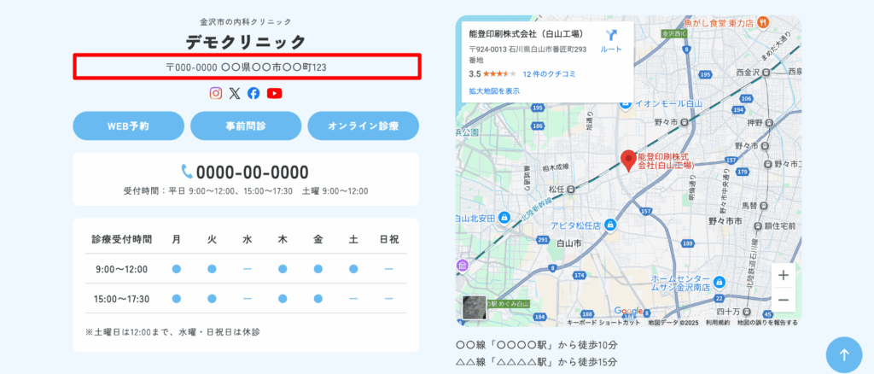Viewport: 874px width, 374px height.
Task: Select the イオンモール白山 map marker
Action: [626, 104]
